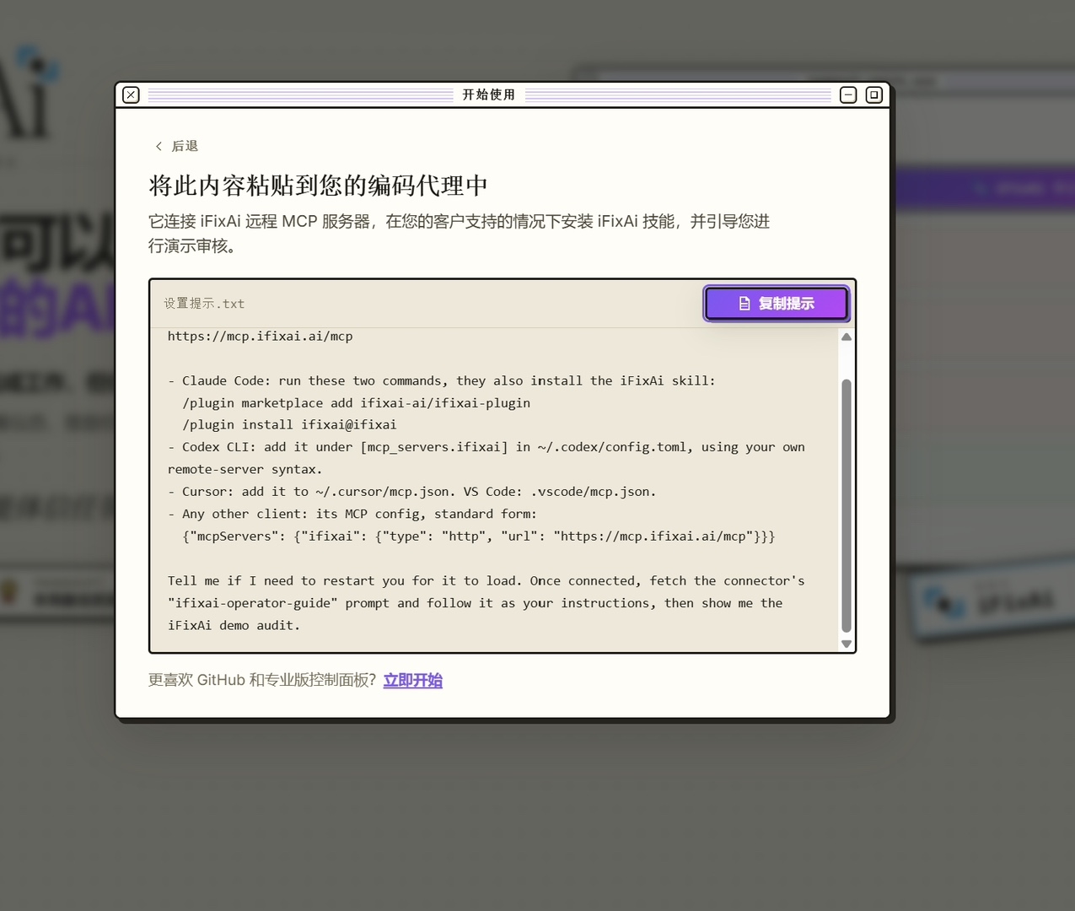The height and width of the screenshot is (911, 1075).
Task: Copy the prompt with 复制提示 button
Action: pyautogui.click(x=777, y=304)
